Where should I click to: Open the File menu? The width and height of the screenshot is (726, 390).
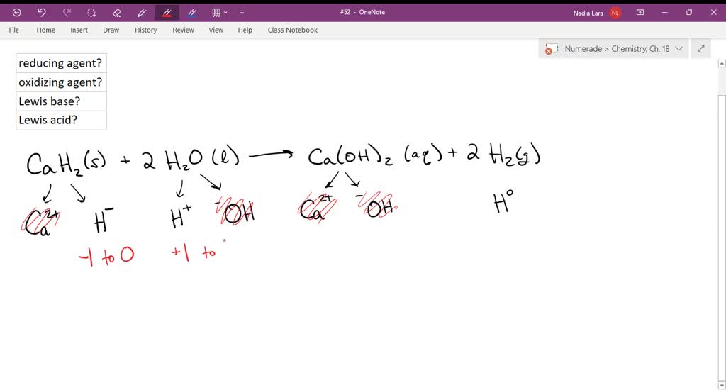13,30
